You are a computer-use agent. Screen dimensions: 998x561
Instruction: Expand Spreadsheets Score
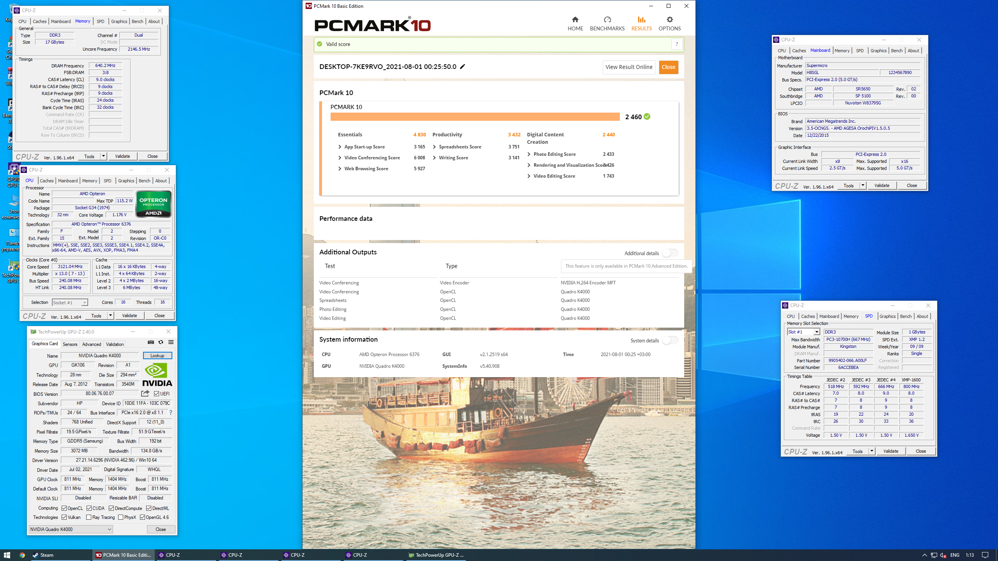(434, 147)
